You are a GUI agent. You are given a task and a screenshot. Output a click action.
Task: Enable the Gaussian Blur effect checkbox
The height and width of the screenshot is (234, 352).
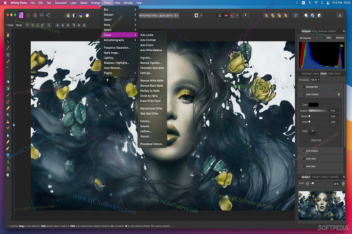[x=304, y=87]
